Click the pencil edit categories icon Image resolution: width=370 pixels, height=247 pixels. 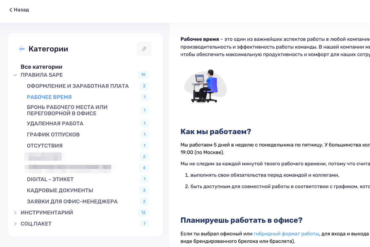144,49
